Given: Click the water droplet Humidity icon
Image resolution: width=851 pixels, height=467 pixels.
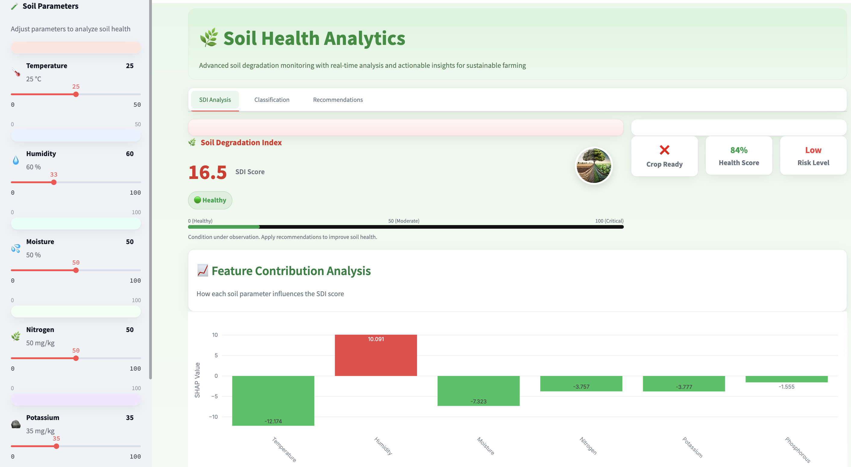Looking at the screenshot, I should tap(16, 160).
